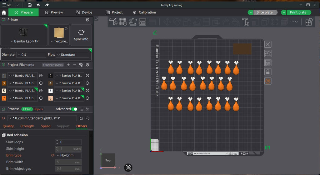Open printer settings gear icon
This screenshot has width=320, height=175.
click(87, 20)
